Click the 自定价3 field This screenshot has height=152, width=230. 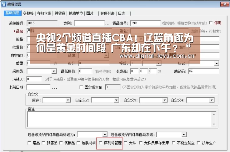pos(42,55)
